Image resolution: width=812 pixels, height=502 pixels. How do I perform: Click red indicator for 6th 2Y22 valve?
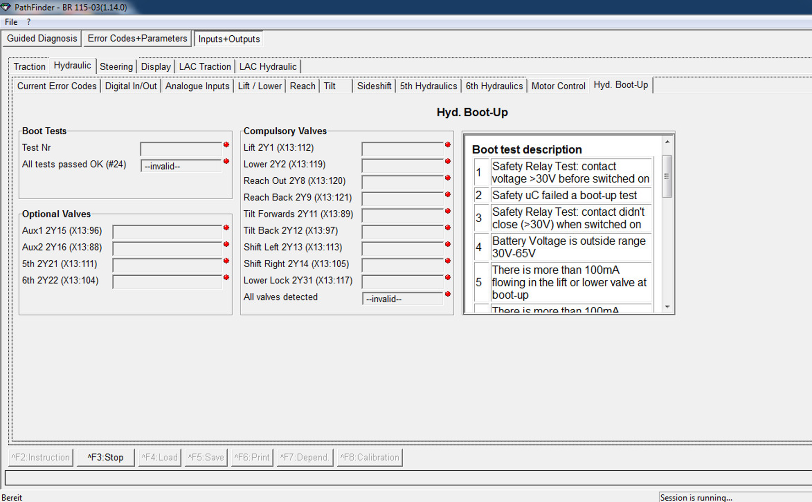point(226,278)
